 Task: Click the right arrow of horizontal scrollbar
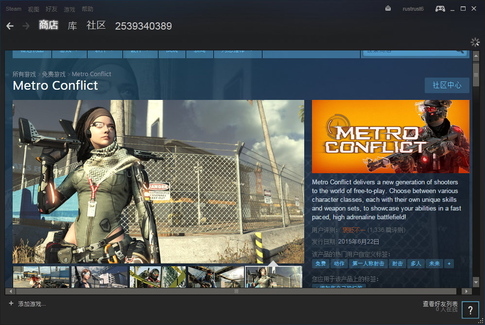tap(467, 291)
